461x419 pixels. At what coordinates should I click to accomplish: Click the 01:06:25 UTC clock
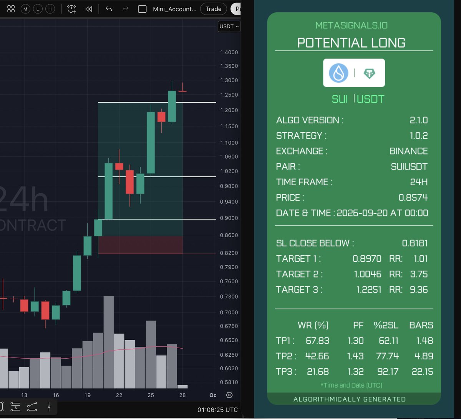[x=217, y=410]
